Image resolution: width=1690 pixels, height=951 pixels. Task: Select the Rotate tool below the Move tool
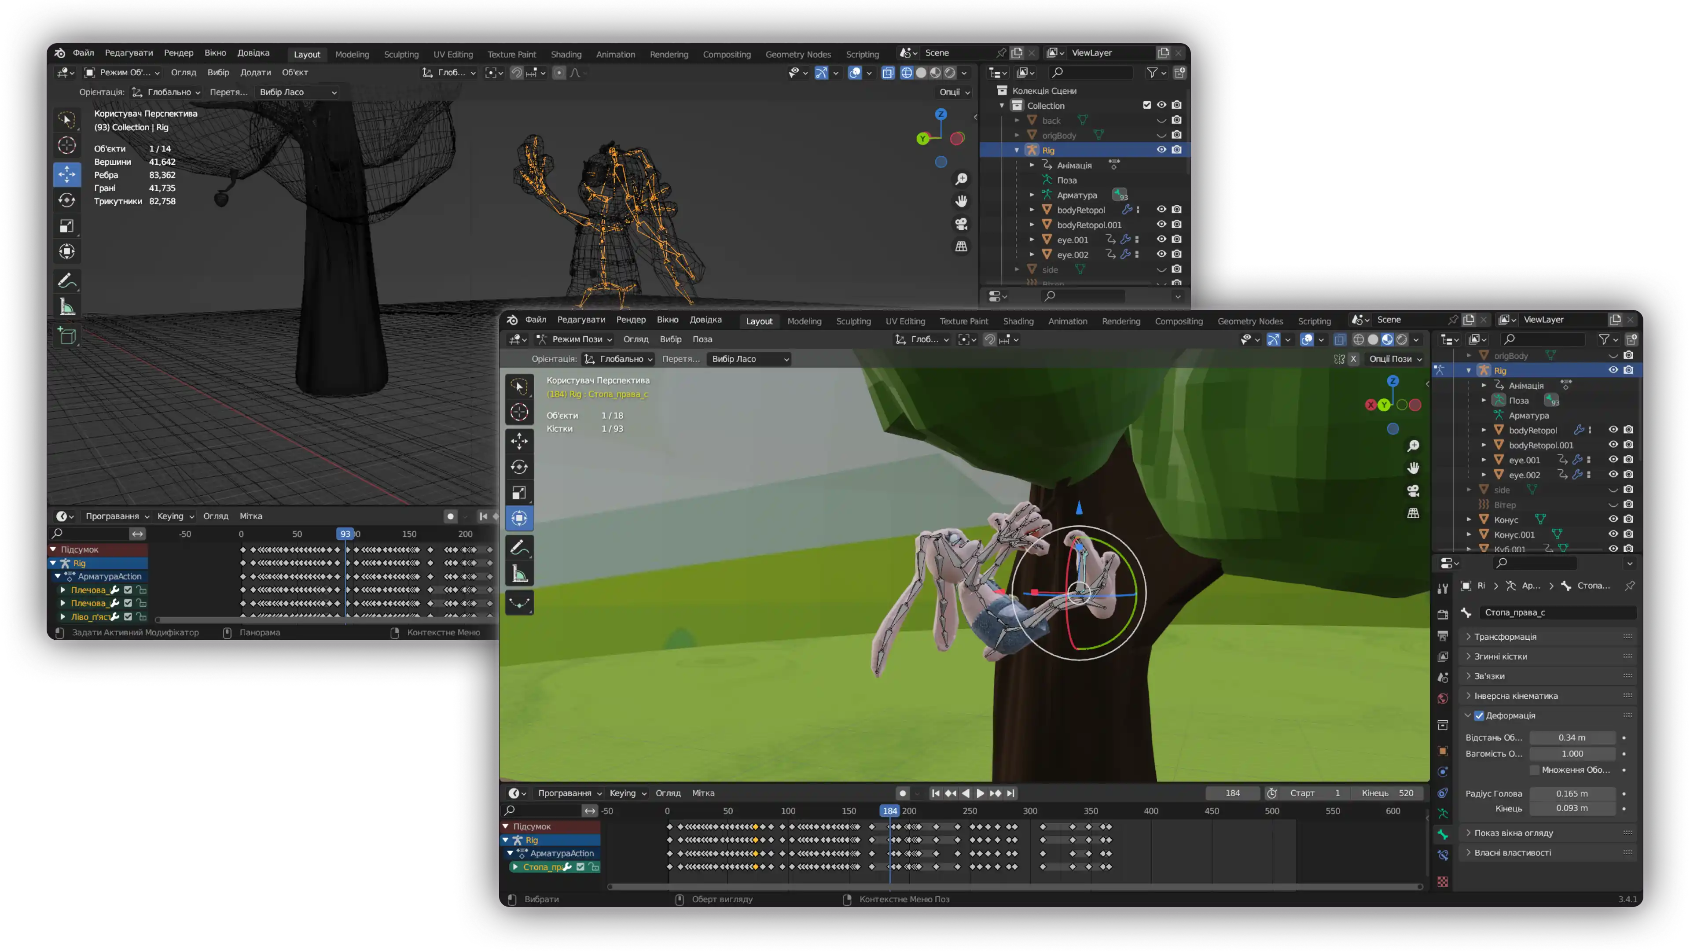pos(519,467)
